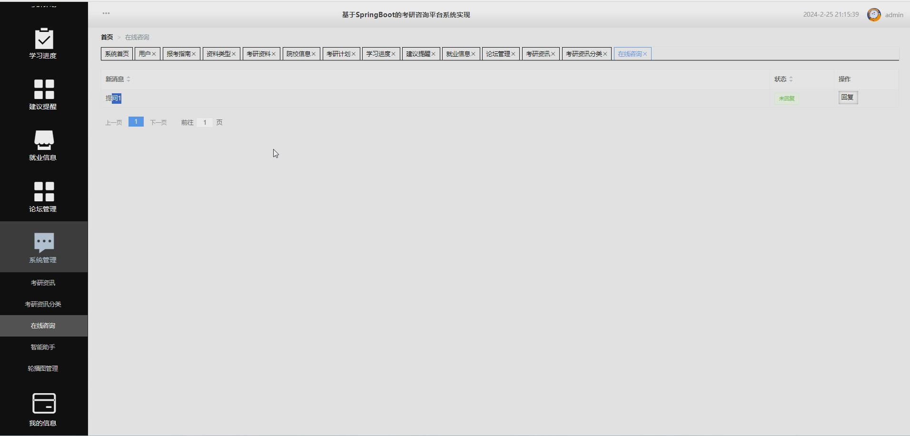
Task: Click the 首页 breadcrumb link
Action: [107, 37]
